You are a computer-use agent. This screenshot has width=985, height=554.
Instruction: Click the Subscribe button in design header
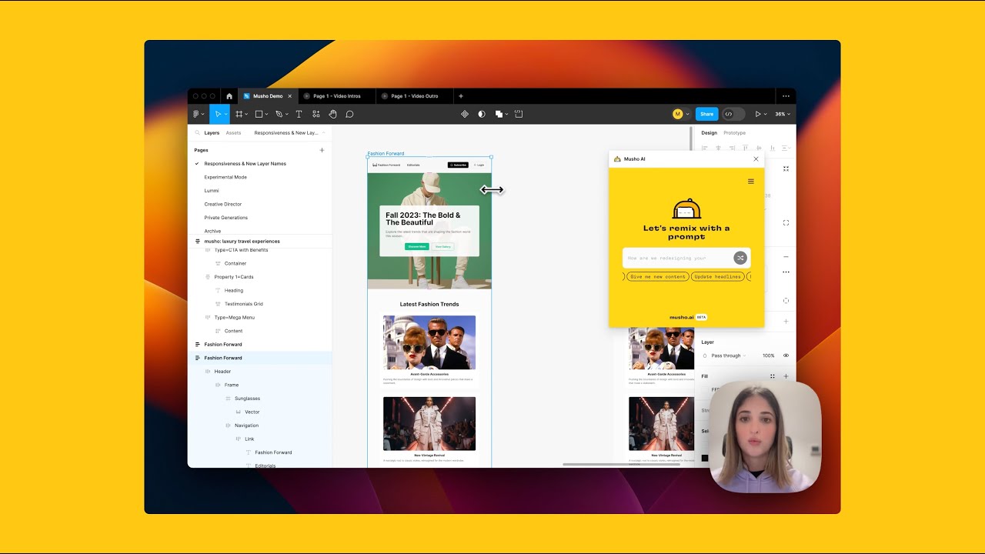(458, 165)
